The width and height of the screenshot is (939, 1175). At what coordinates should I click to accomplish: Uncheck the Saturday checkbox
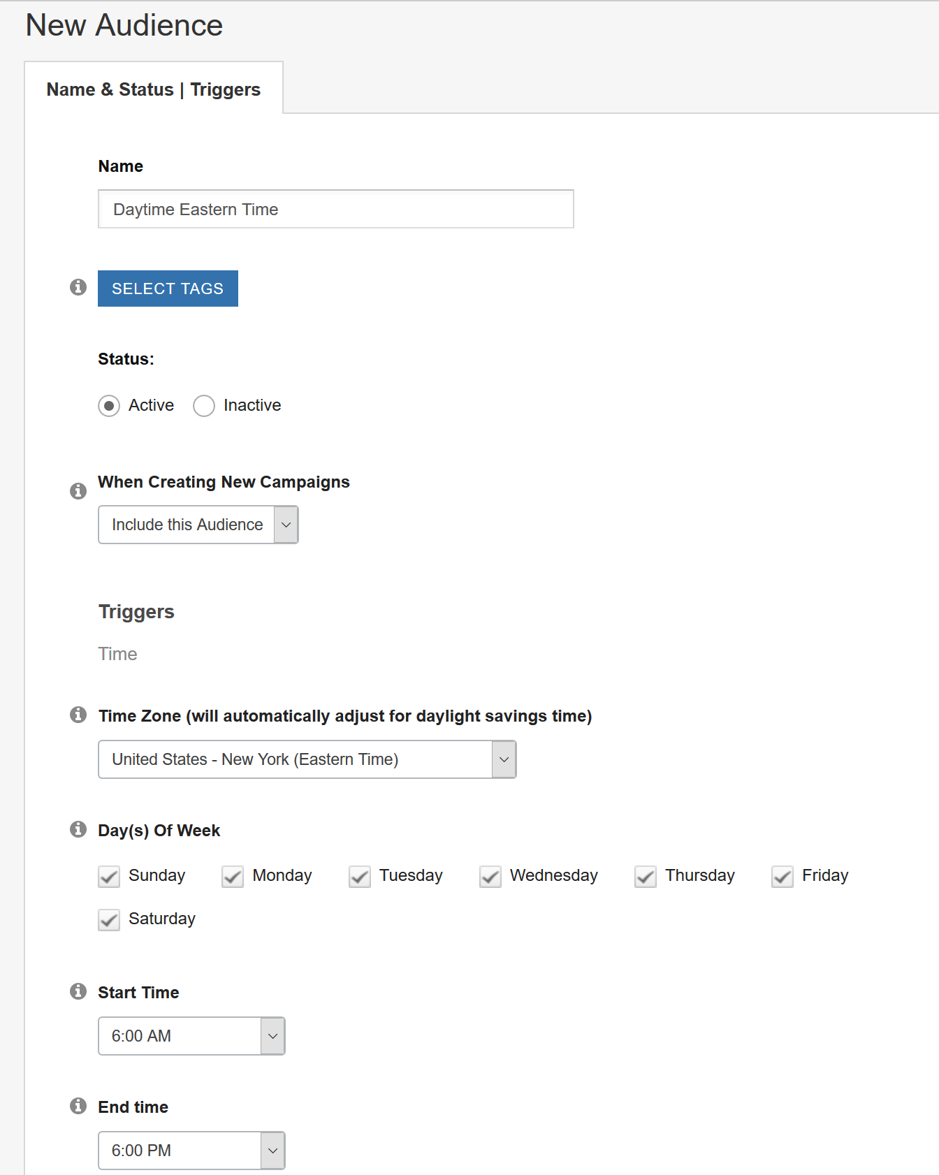(x=108, y=920)
